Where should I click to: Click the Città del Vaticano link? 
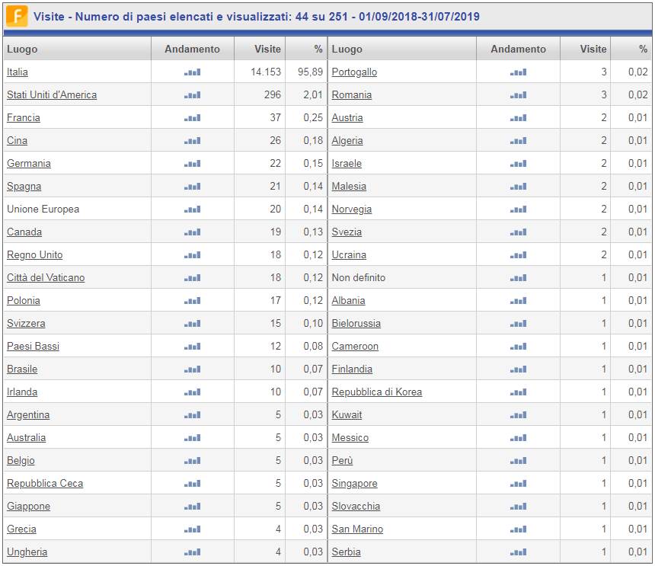(x=46, y=277)
